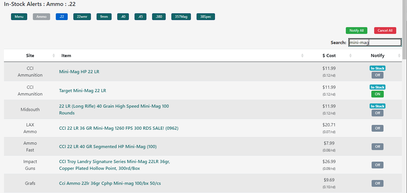Open Cci Ammo 22lr 36gr Cphp link
This screenshot has height=193, width=407.
(x=110, y=183)
